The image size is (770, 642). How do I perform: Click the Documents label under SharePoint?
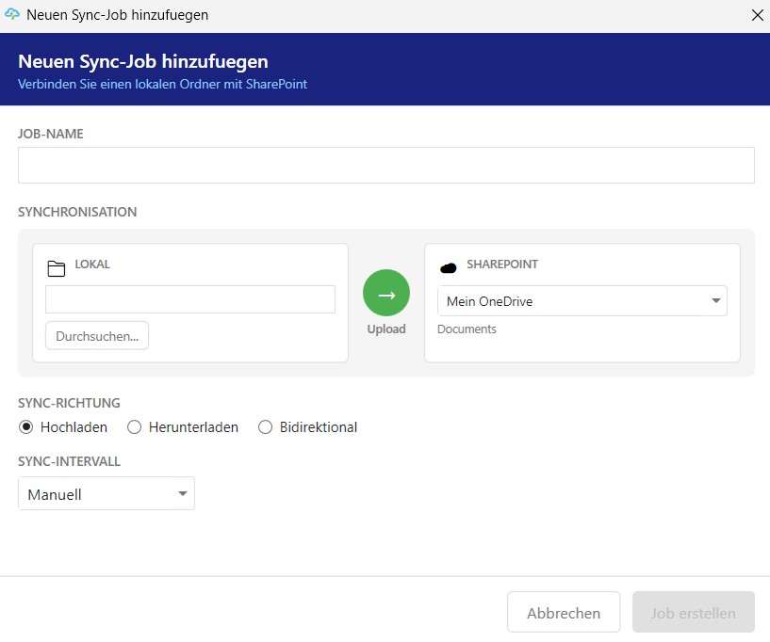click(467, 329)
